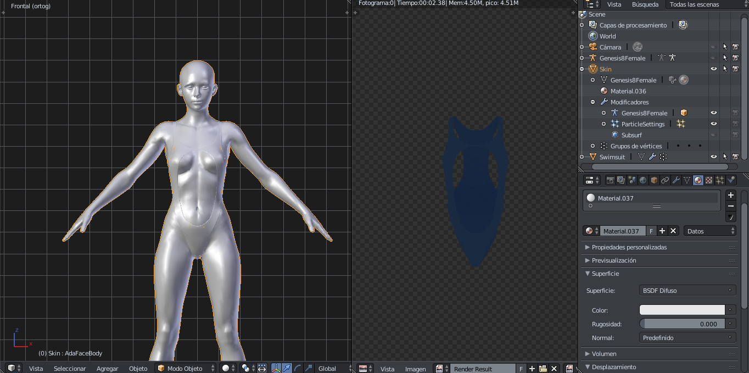The height and width of the screenshot is (373, 749).
Task: Collapse the Modificadores tree node
Action: (x=593, y=102)
